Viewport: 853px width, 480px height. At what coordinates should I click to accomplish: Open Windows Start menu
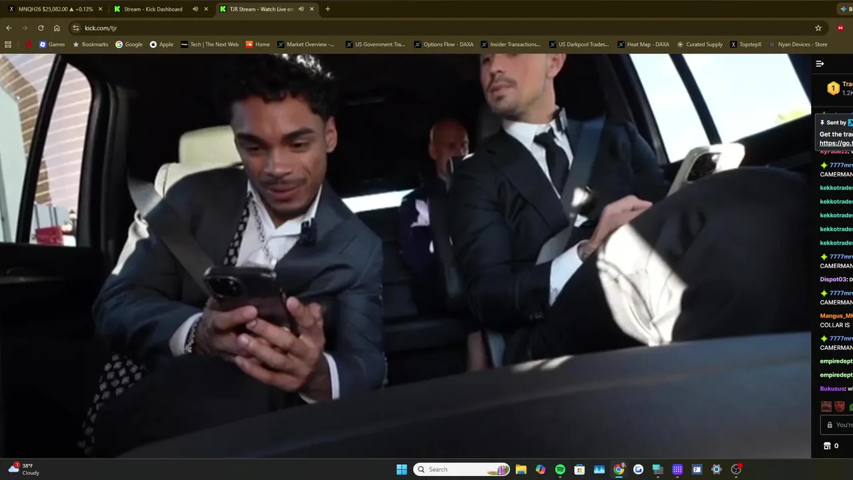coord(402,469)
